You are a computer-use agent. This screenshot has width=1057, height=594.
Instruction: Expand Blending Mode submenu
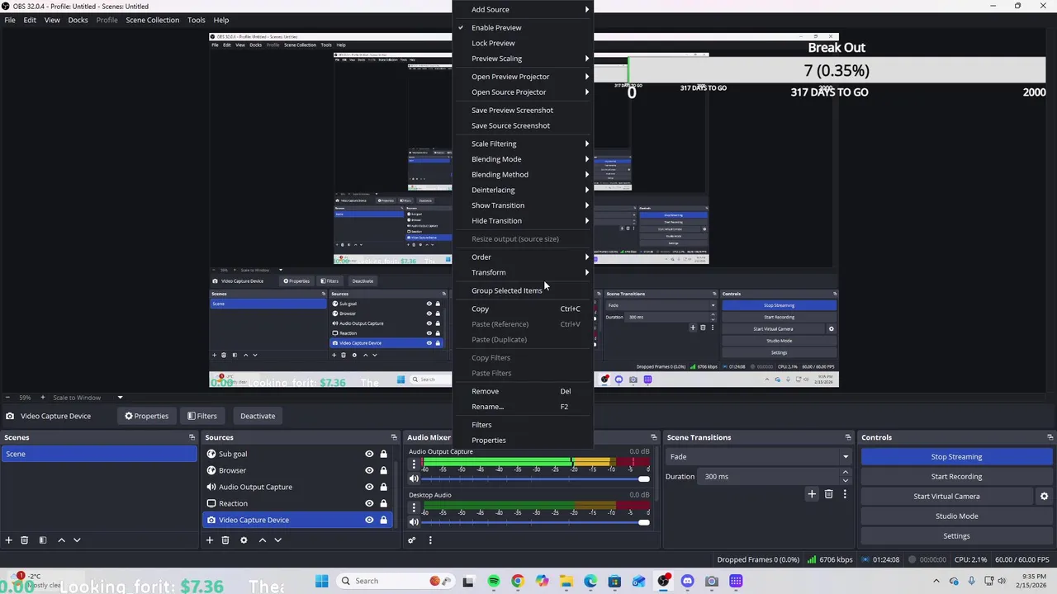tap(523, 159)
